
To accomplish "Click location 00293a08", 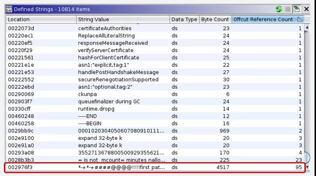I will (x=21, y=153).
